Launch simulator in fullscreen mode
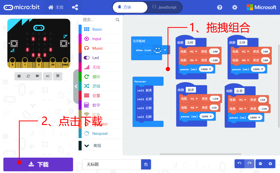Screen dimensions: 280x173 (58, 76)
